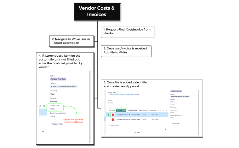Image resolution: width=239 pixels, height=148 pixels.
Task: Expand Hidden fields in right details panel
Action: click(178, 123)
